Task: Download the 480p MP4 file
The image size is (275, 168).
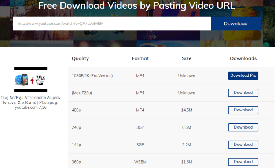Action: point(243,110)
